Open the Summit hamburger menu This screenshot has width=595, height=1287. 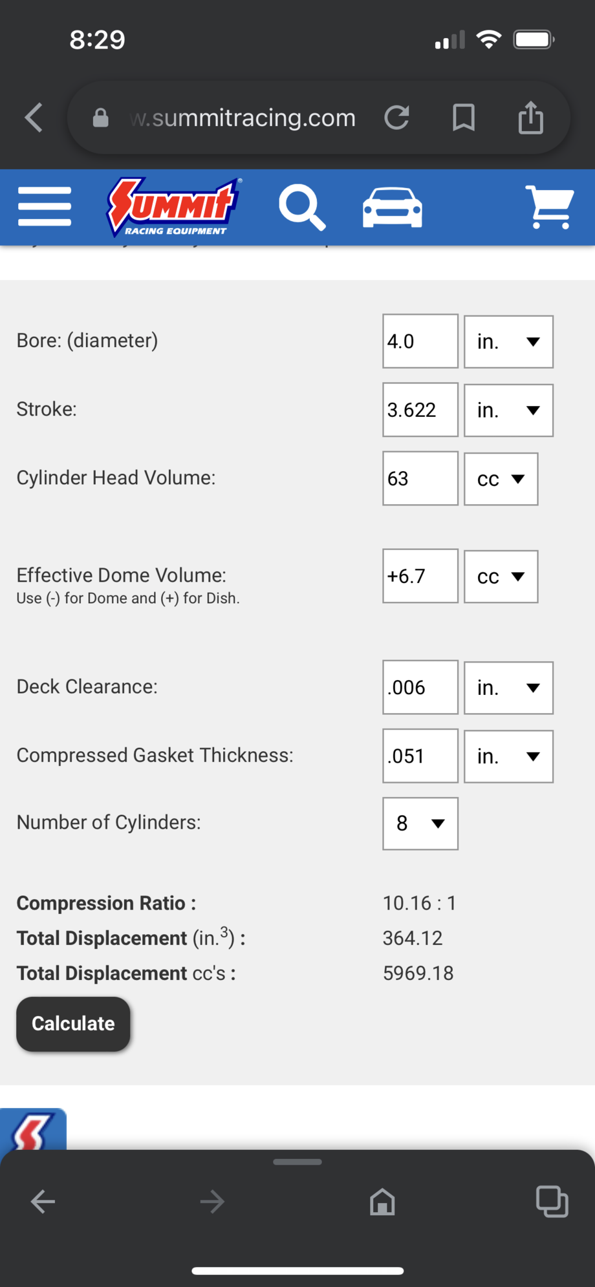tap(45, 207)
